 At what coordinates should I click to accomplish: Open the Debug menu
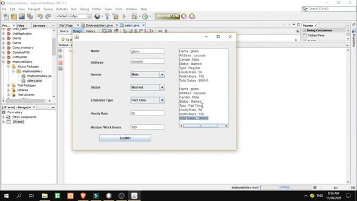click(x=84, y=9)
